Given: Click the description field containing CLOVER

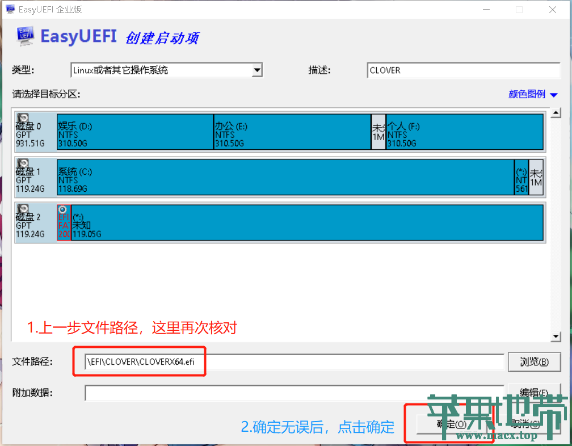Looking at the screenshot, I should pyautogui.click(x=463, y=70).
